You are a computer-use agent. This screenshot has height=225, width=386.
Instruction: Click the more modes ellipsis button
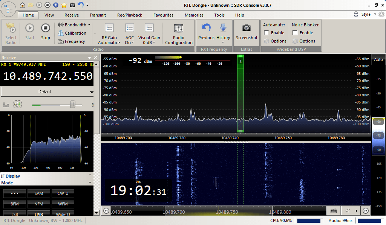pyautogui.click(x=15, y=193)
